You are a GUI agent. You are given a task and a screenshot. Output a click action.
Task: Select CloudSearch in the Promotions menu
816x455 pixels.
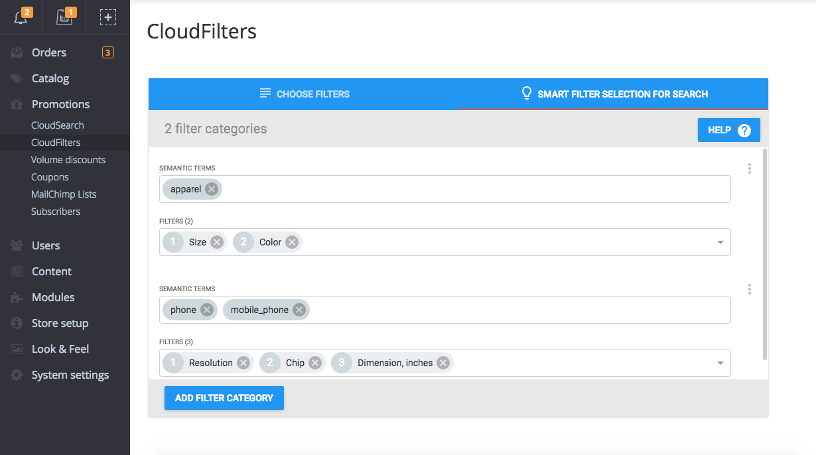click(58, 125)
